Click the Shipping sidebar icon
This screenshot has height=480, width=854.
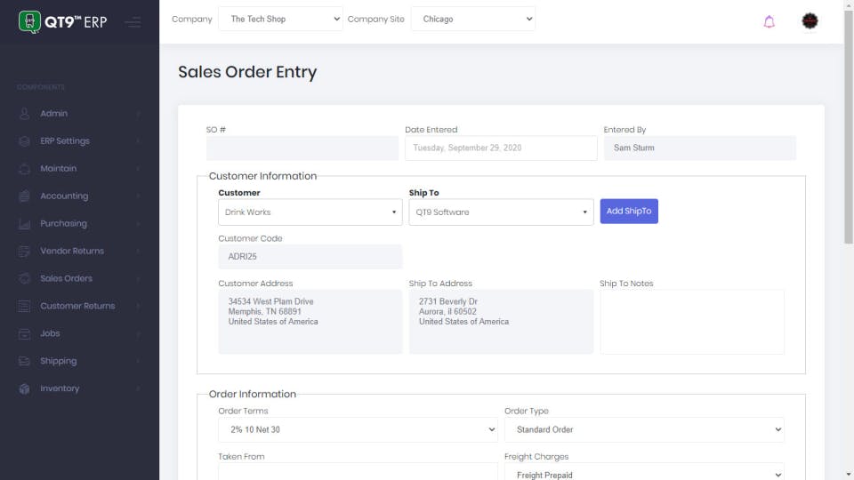coord(24,362)
